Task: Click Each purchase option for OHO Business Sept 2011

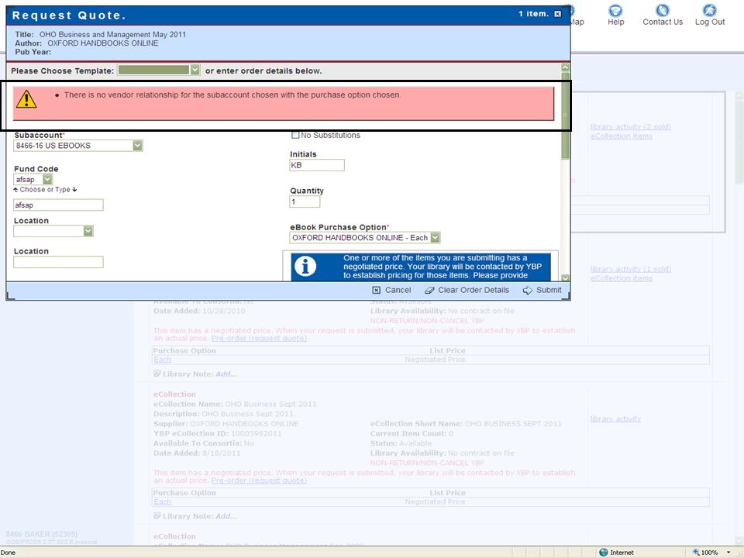Action: coord(162,502)
